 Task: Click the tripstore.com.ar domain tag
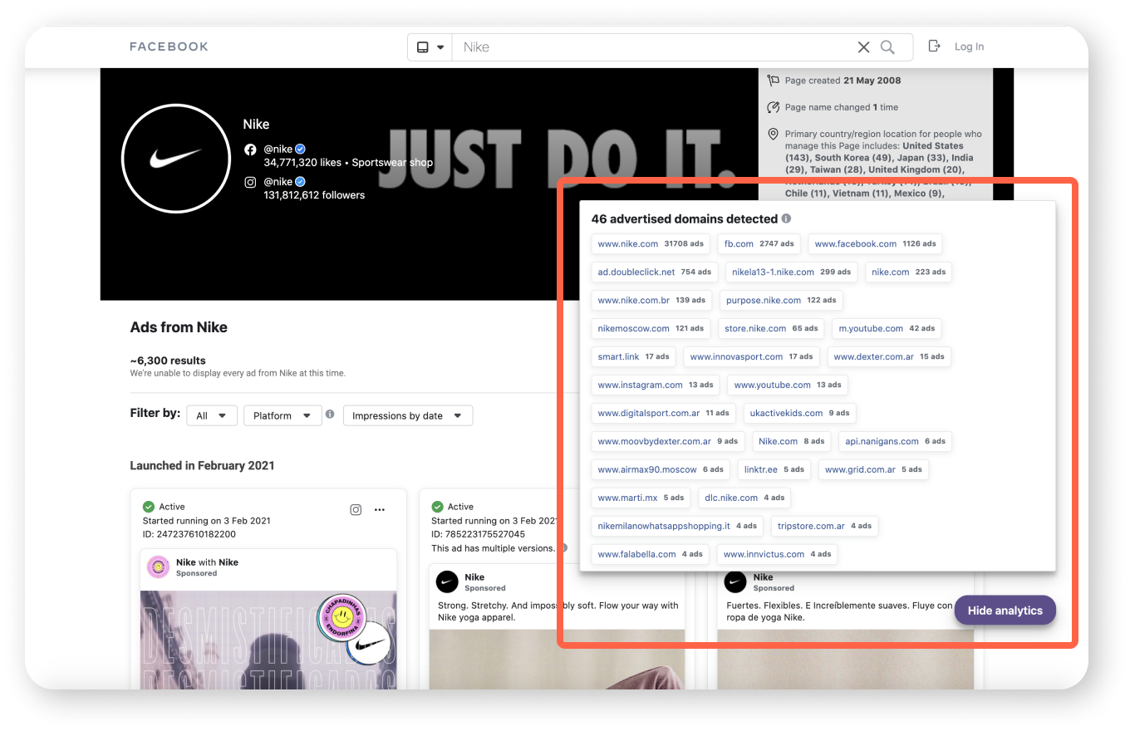pos(824,527)
